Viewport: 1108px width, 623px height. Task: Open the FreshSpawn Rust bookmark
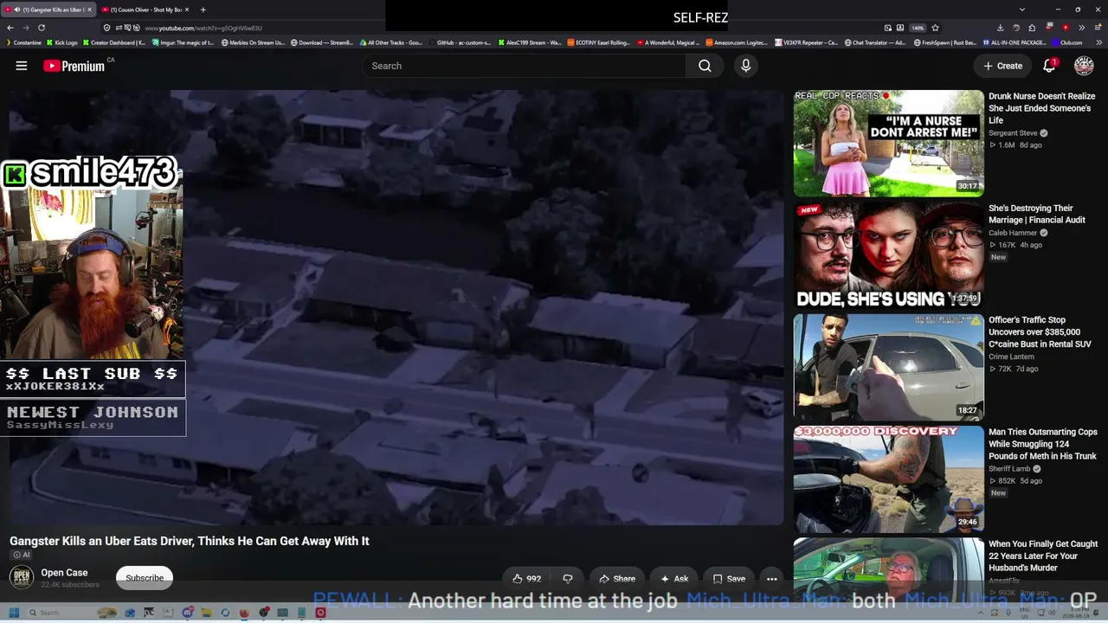point(944,42)
